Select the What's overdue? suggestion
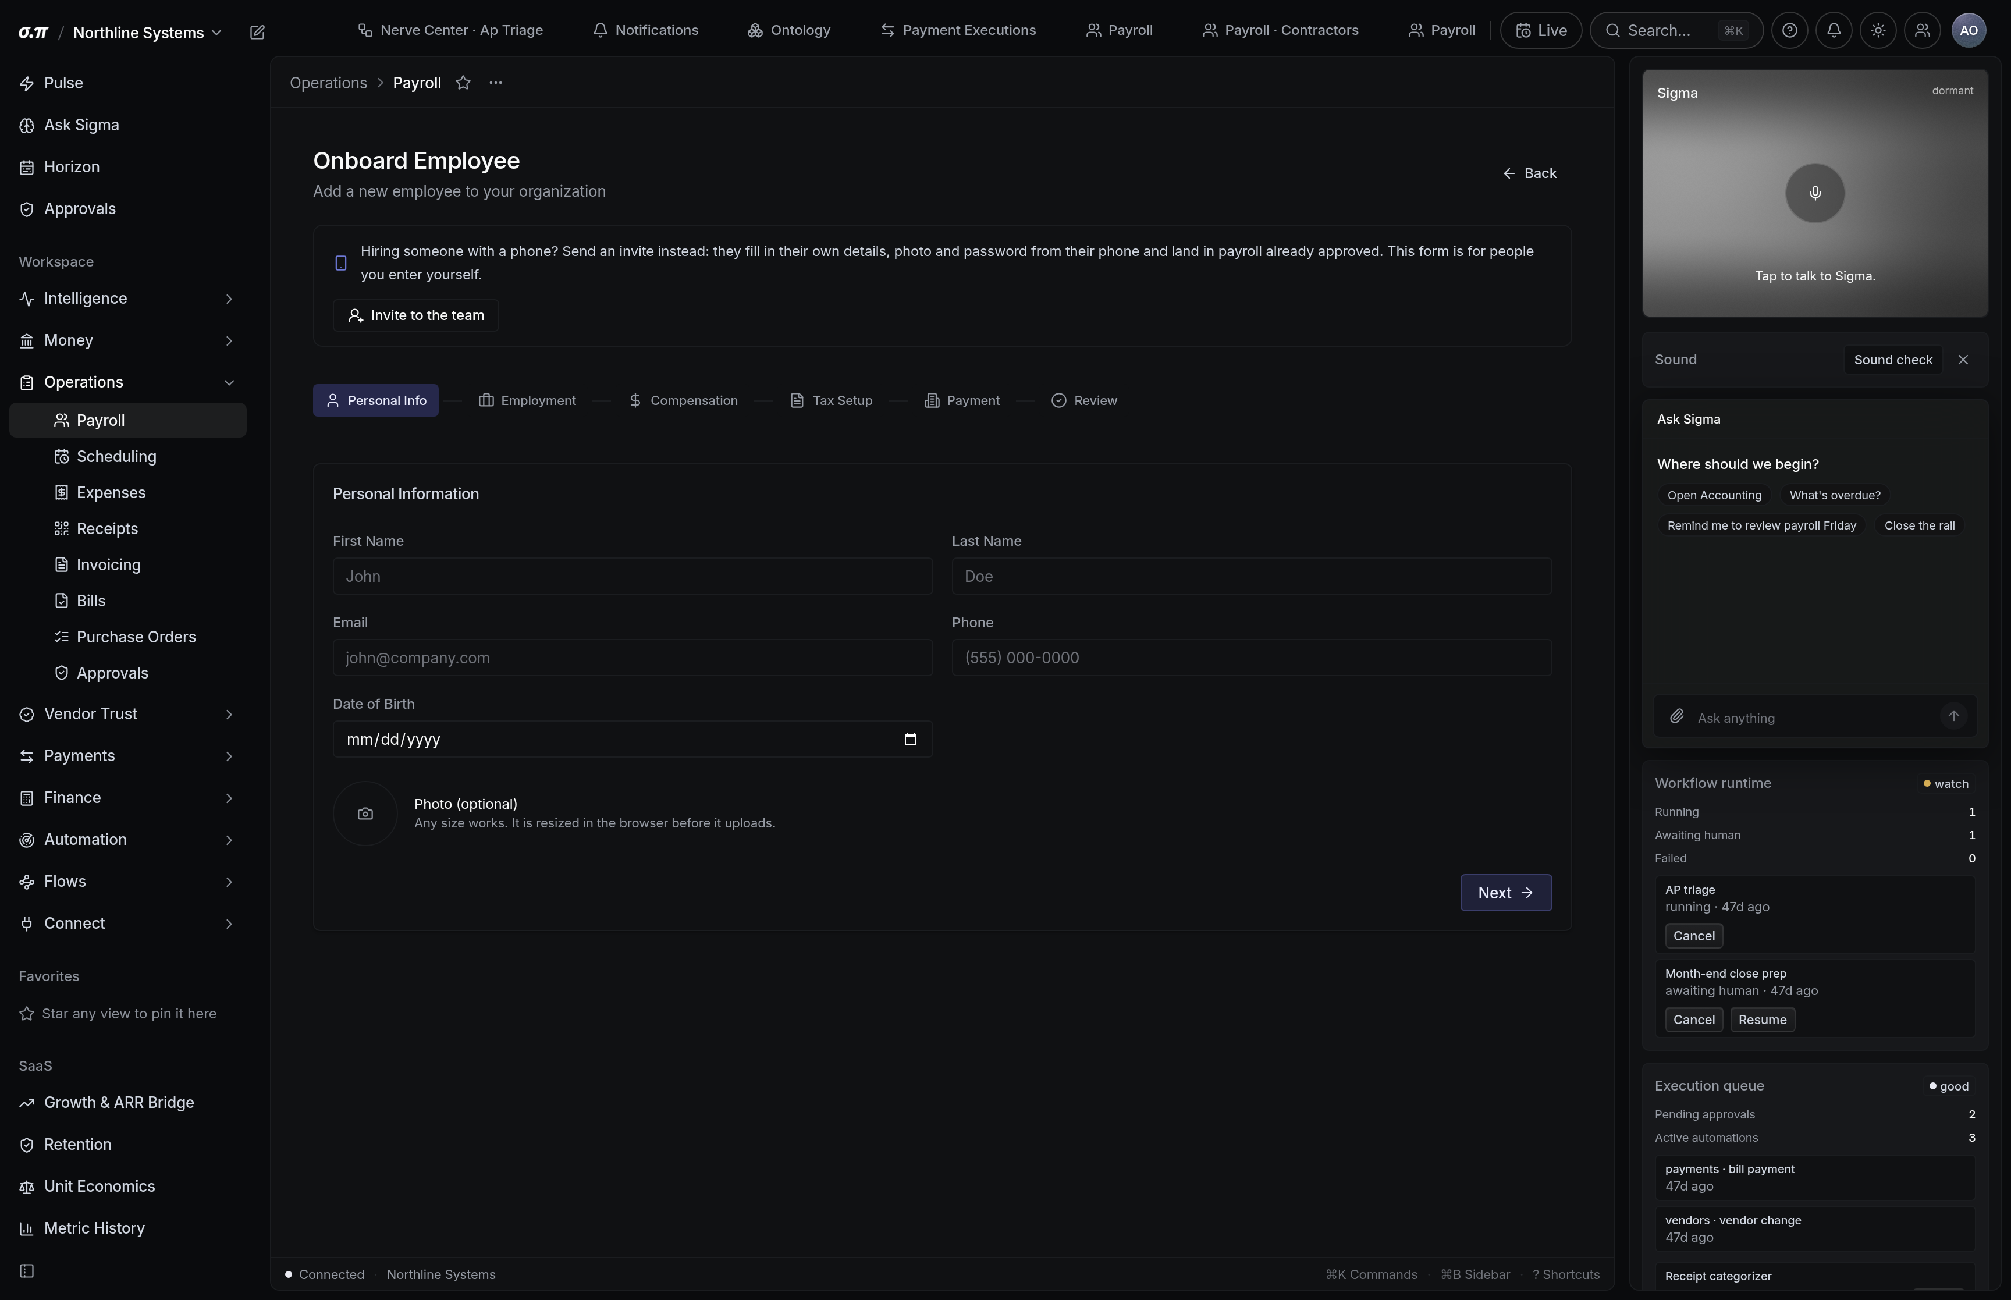The height and width of the screenshot is (1300, 2011). point(1835,496)
